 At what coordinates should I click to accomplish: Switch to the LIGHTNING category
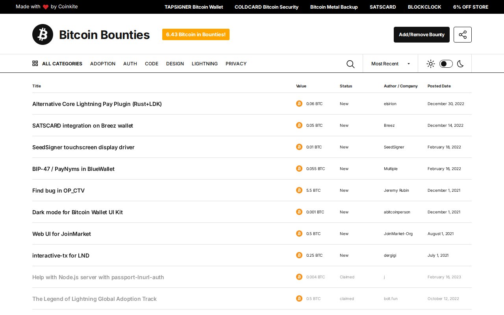click(205, 63)
